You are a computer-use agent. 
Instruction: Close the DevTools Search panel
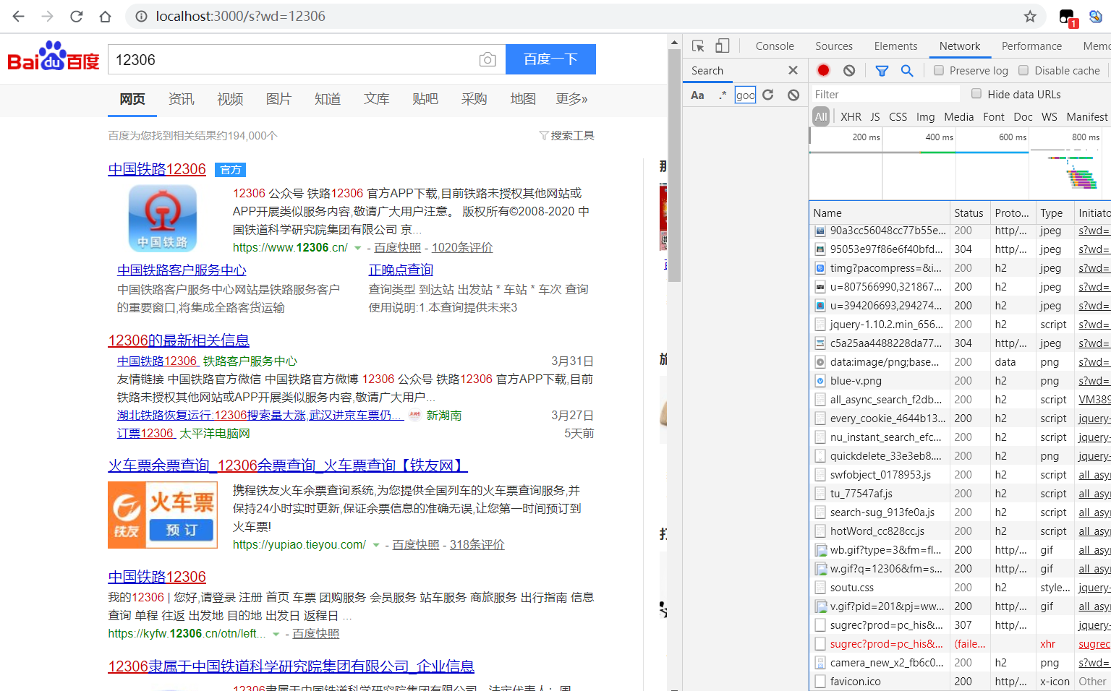point(793,70)
